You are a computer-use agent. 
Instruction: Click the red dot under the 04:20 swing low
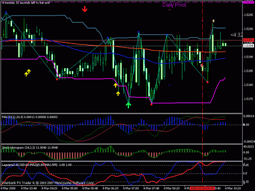tap(57, 79)
